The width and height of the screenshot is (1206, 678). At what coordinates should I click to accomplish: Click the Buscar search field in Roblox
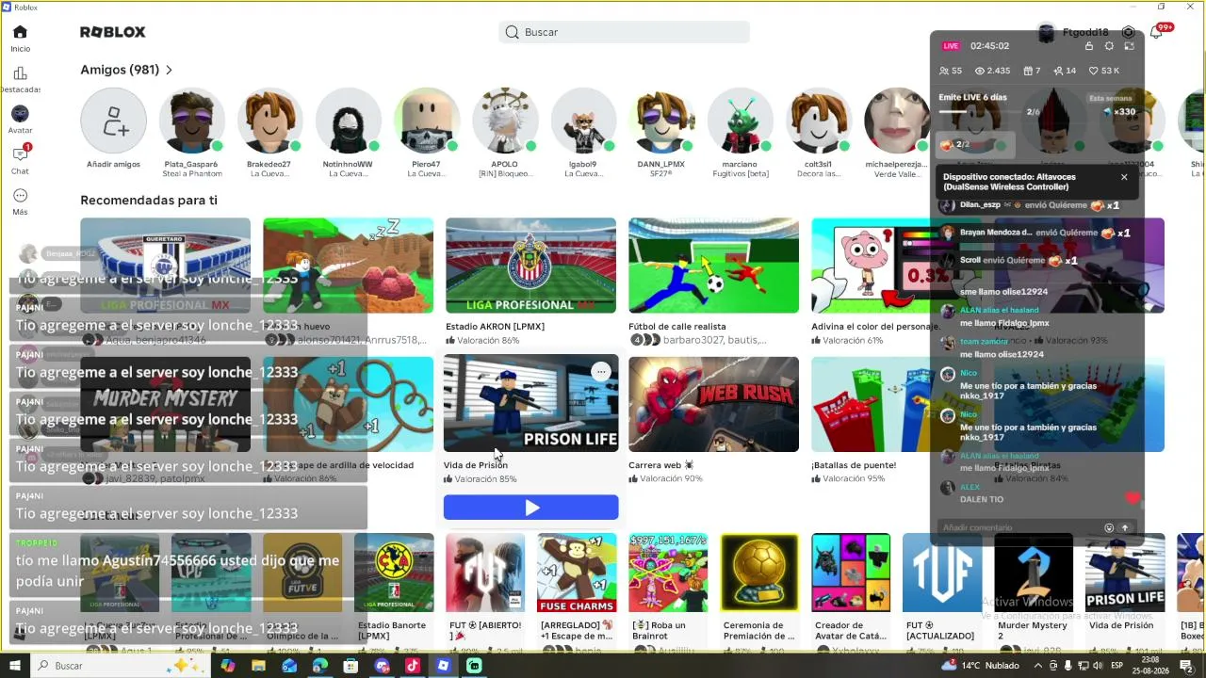(624, 32)
